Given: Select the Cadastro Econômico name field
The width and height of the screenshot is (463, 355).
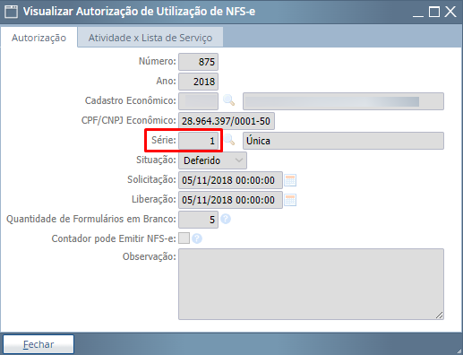Looking at the screenshot, I should tap(343, 101).
